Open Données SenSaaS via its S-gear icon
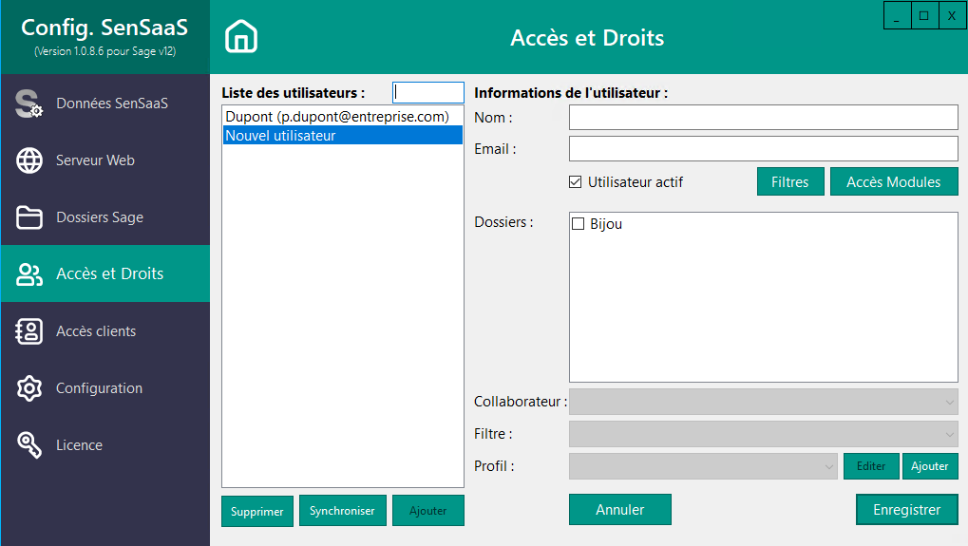968x546 pixels. point(29,104)
